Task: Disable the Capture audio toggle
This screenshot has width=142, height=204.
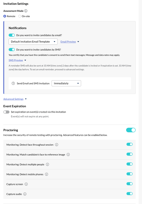Action: (x=130, y=194)
